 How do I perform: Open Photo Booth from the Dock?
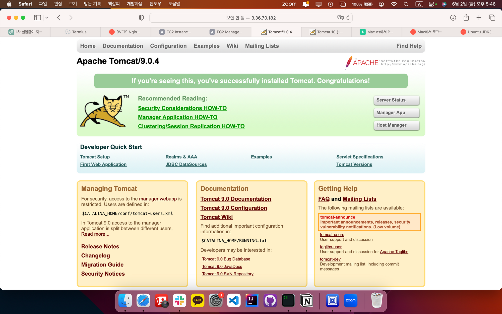click(x=161, y=300)
